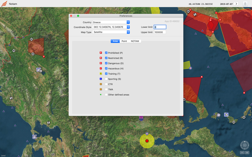Zoom out with the map minus button
252x157 pixels.
tap(242, 153)
